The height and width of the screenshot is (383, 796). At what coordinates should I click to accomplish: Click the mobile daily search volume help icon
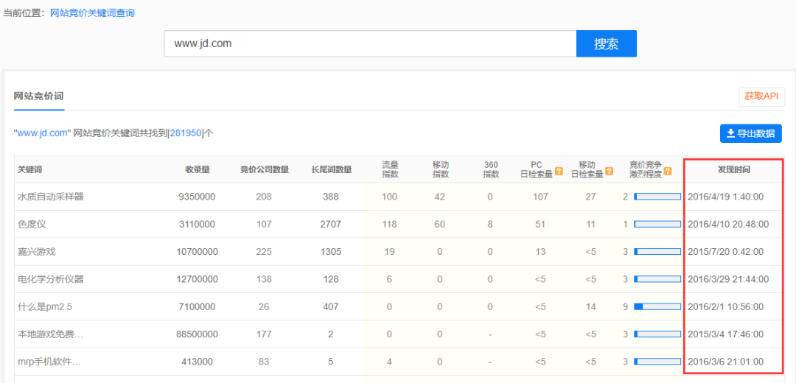(610, 171)
